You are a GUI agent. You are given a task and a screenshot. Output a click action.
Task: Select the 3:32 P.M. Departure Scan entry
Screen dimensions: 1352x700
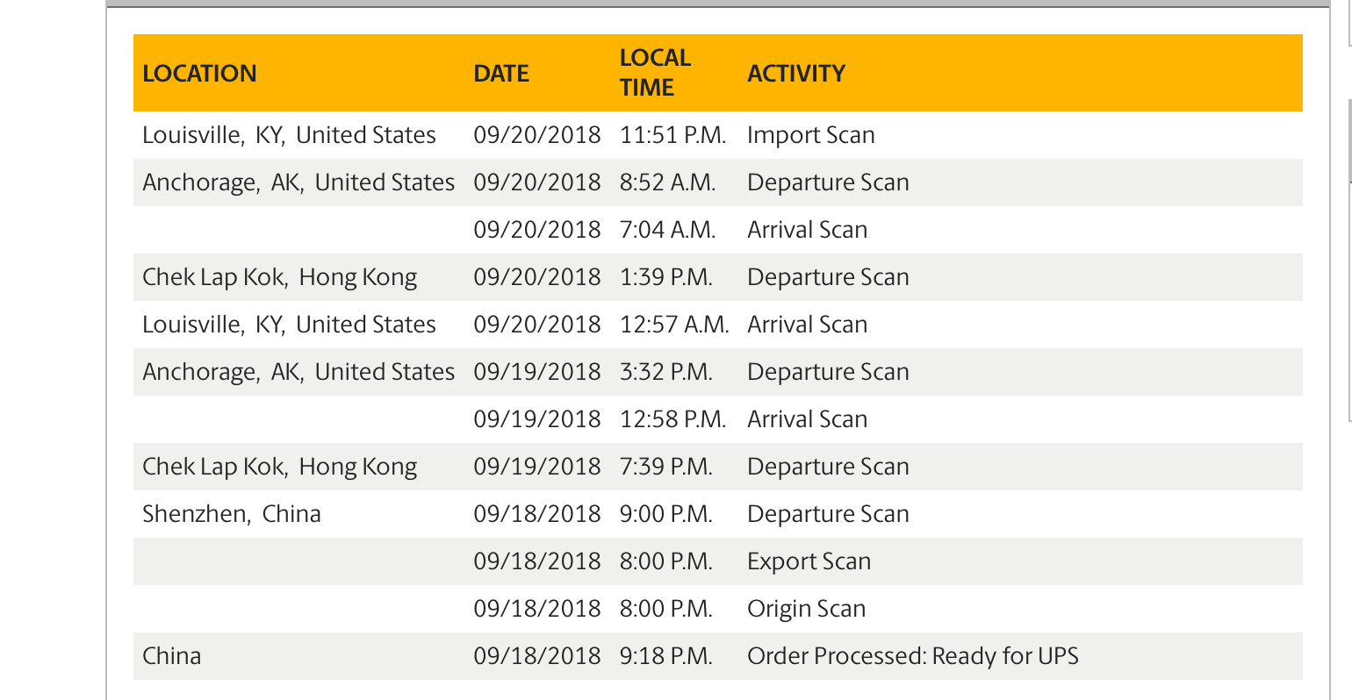[x=717, y=372]
